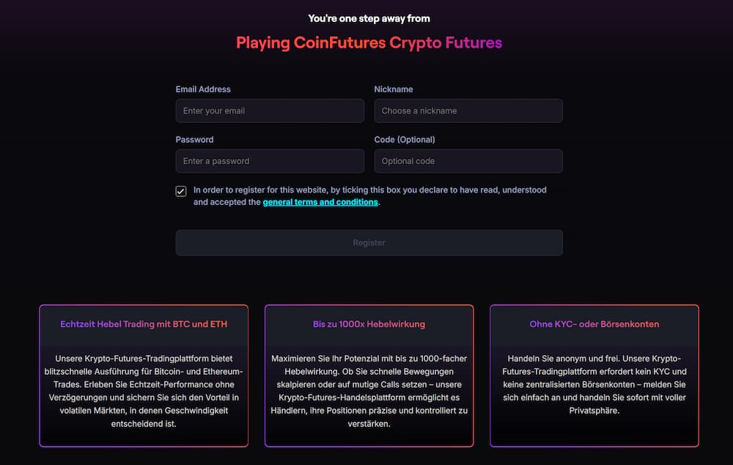Click the 'Unsere Krypto-Futures-Tradingplattform bietet' card description

[144, 391]
